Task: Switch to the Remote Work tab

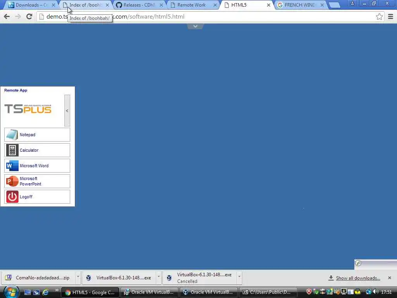Action: 194,5
